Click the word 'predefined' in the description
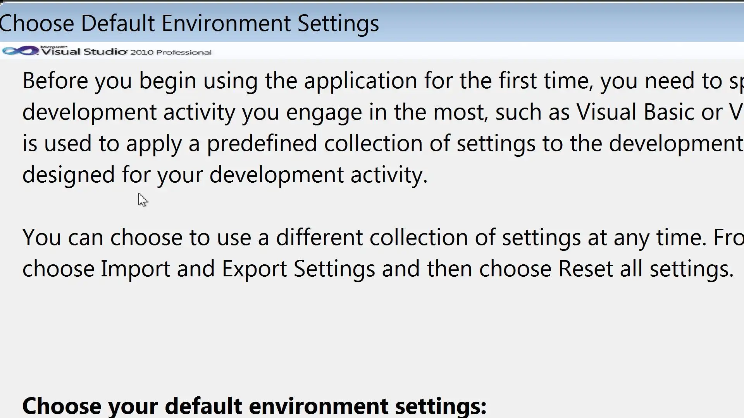Image resolution: width=744 pixels, height=418 pixels. [262, 144]
